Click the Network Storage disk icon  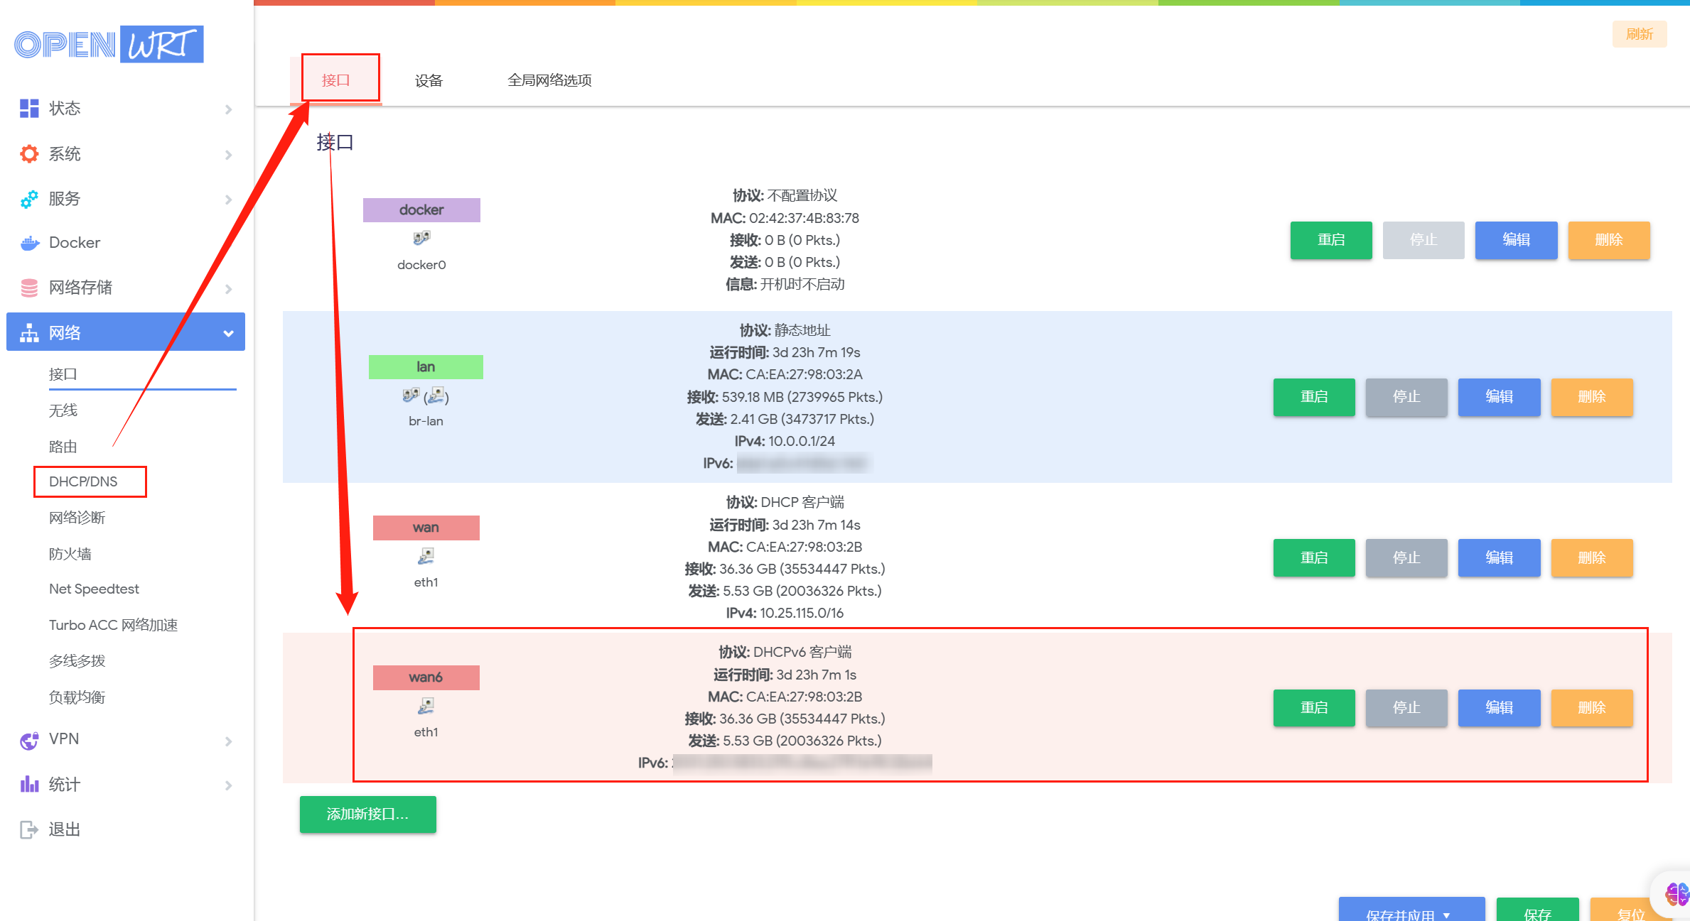click(29, 288)
